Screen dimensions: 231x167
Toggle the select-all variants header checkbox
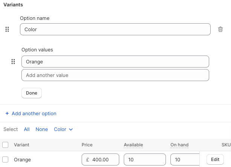point(5,145)
